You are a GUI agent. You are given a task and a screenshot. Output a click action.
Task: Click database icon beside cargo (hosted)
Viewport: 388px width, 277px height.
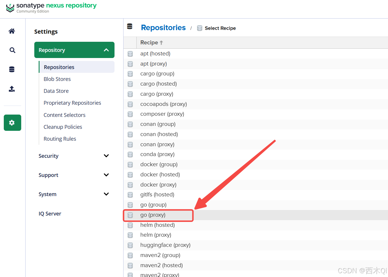130,84
